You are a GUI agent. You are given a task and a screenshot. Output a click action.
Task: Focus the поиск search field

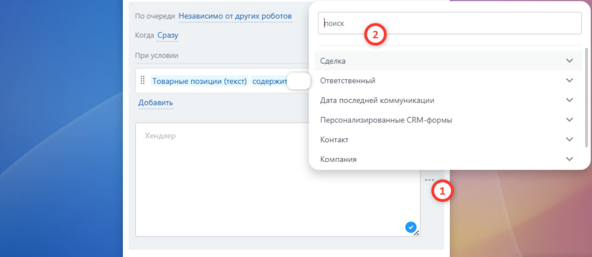pyautogui.click(x=449, y=23)
